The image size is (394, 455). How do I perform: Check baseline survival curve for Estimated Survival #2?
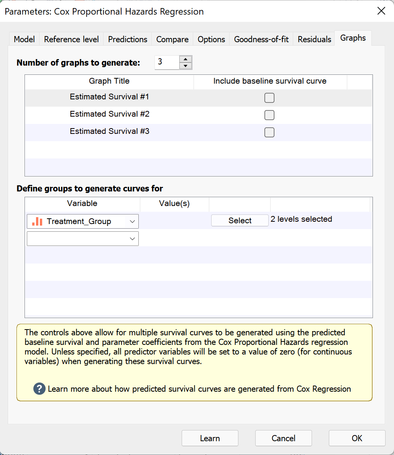click(269, 115)
